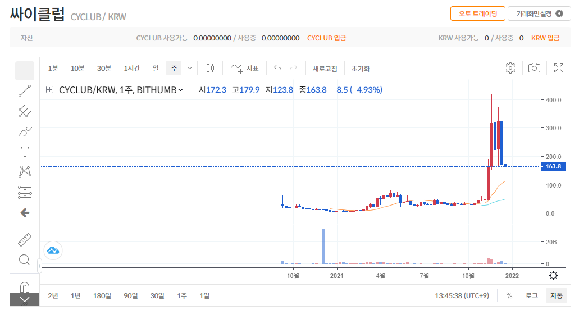Select the ruler measure tool

click(x=25, y=240)
